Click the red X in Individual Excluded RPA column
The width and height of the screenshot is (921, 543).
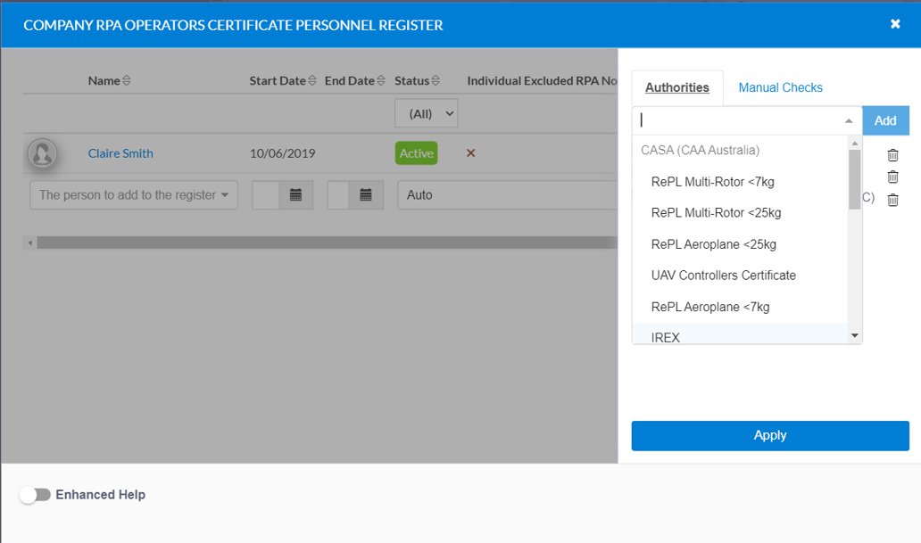pos(470,152)
